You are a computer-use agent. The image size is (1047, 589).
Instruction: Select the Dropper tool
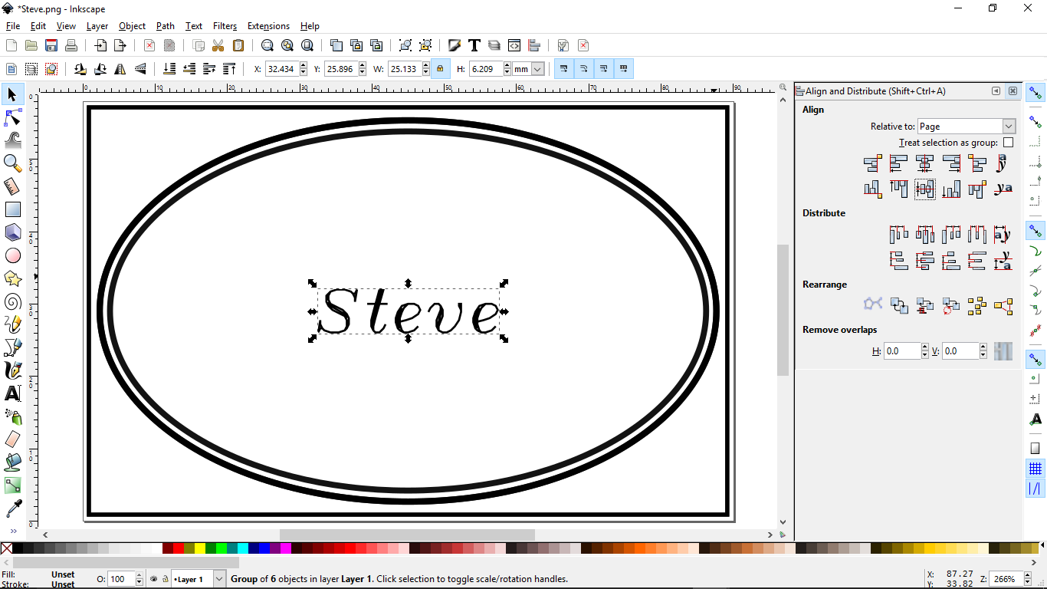[x=11, y=508]
